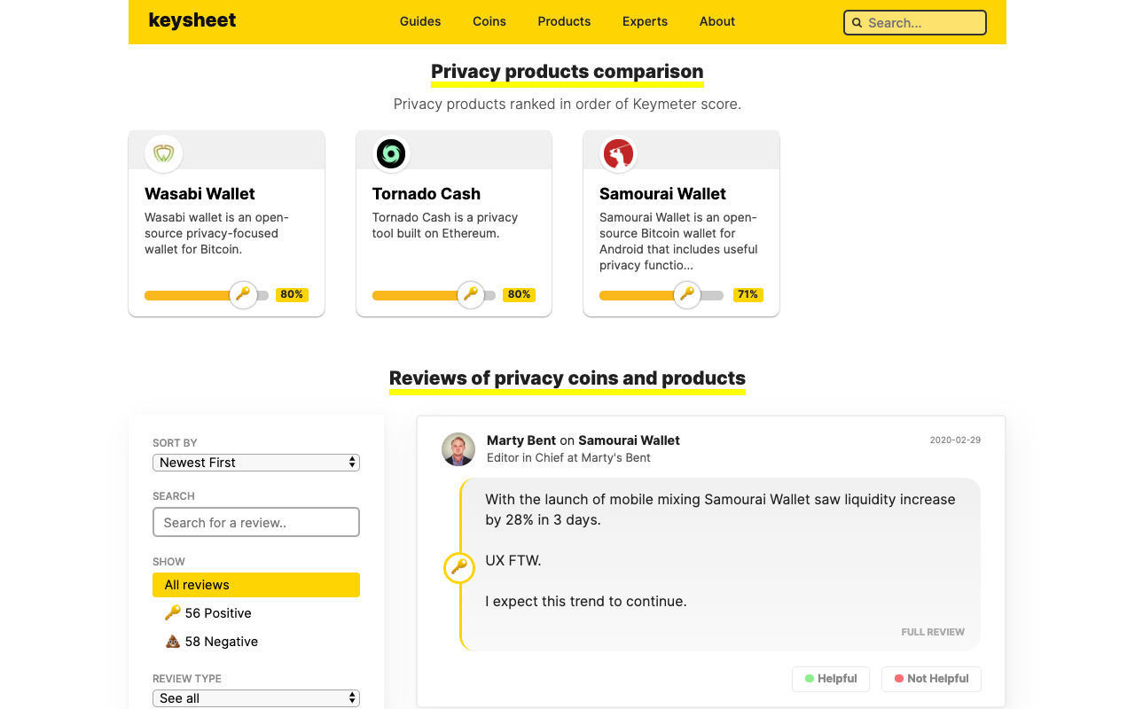Viewport: 1135px width, 709px height.
Task: Click the Tornado Cash logo icon
Action: click(x=391, y=153)
